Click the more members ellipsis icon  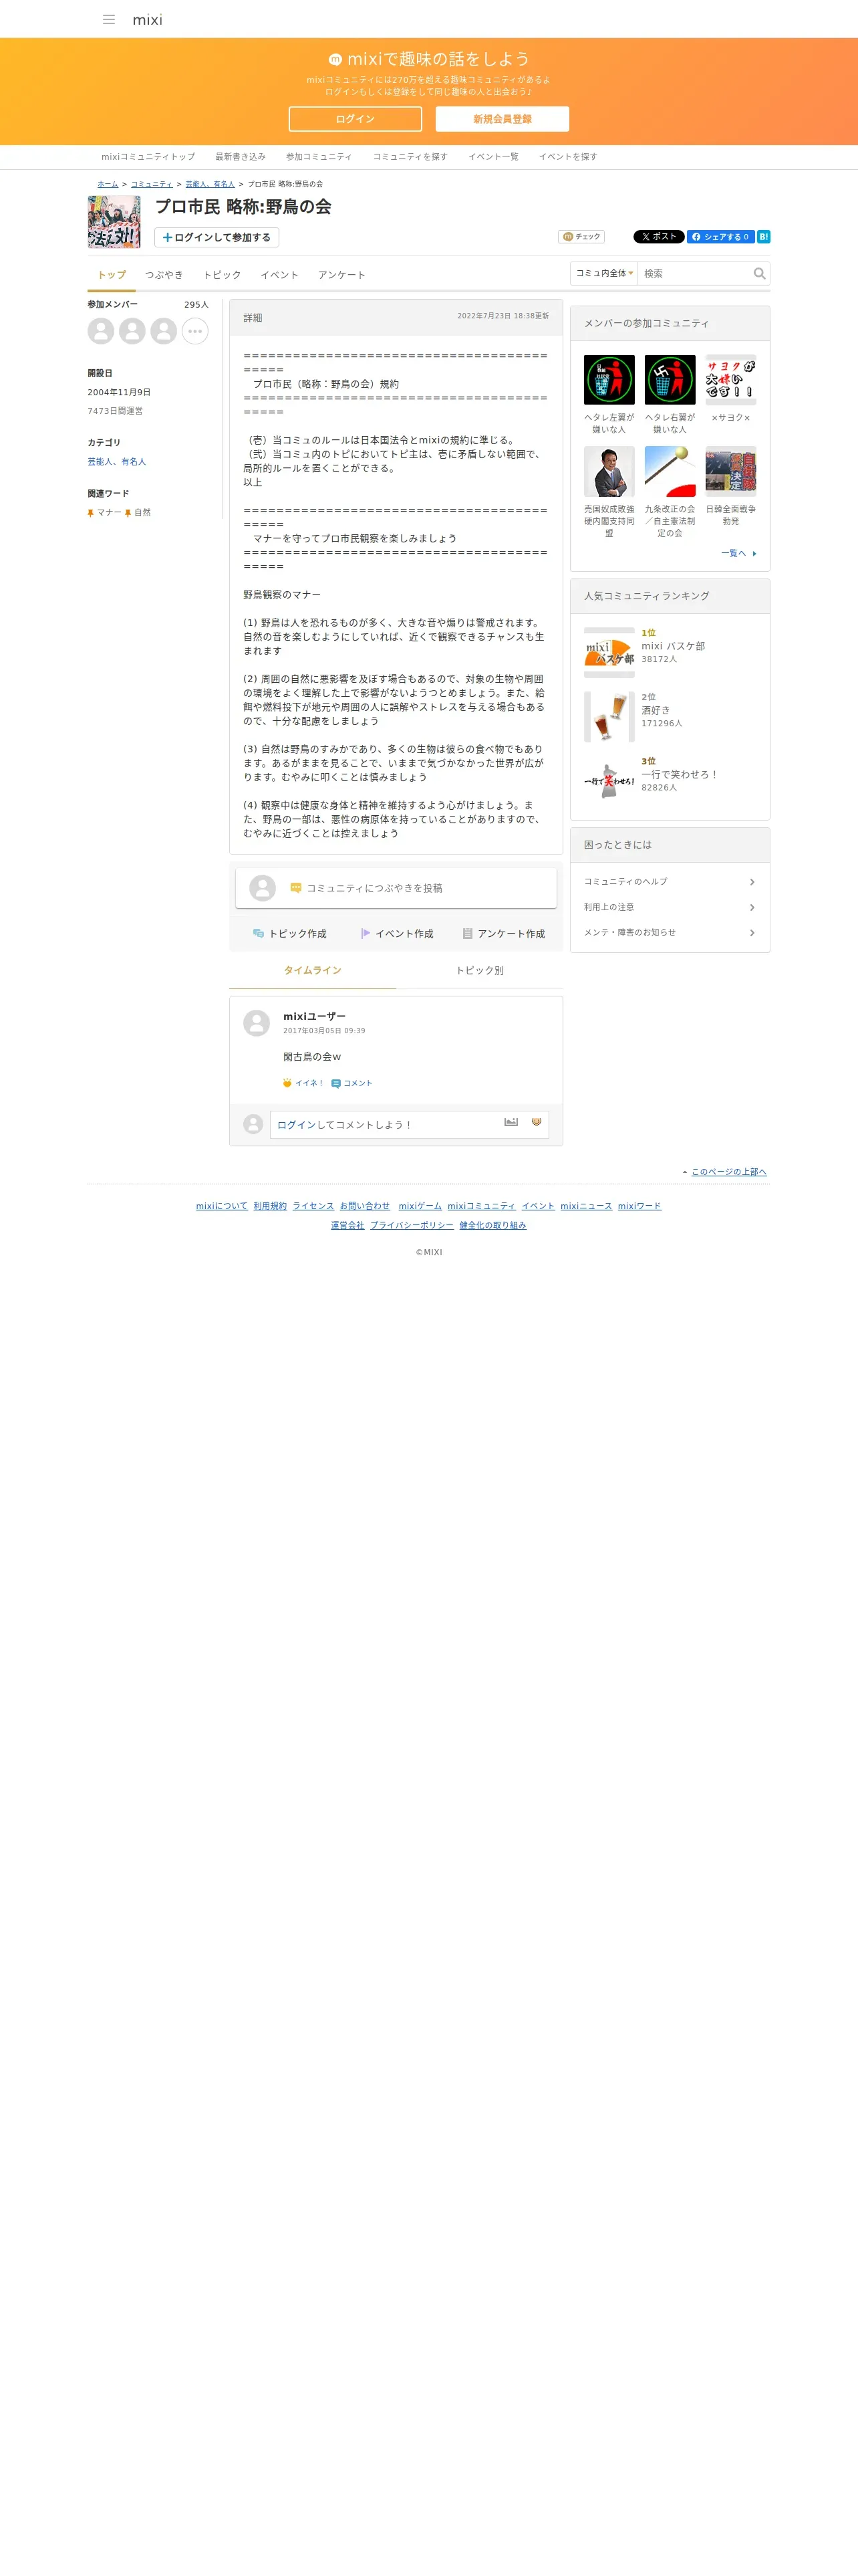pos(194,331)
